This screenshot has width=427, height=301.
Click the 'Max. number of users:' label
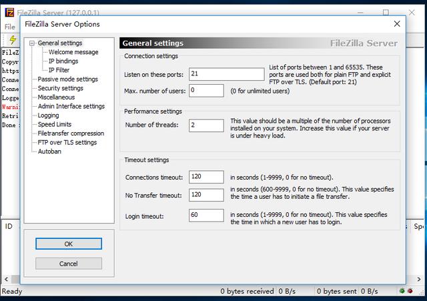(155, 91)
